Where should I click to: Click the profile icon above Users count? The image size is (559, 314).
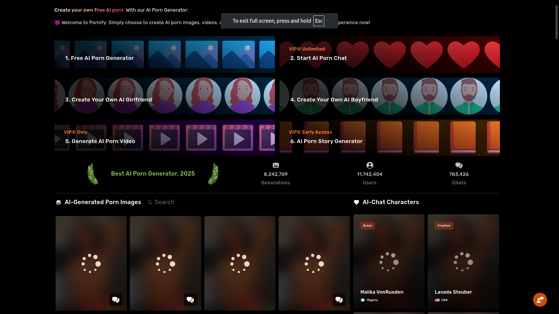tap(370, 165)
